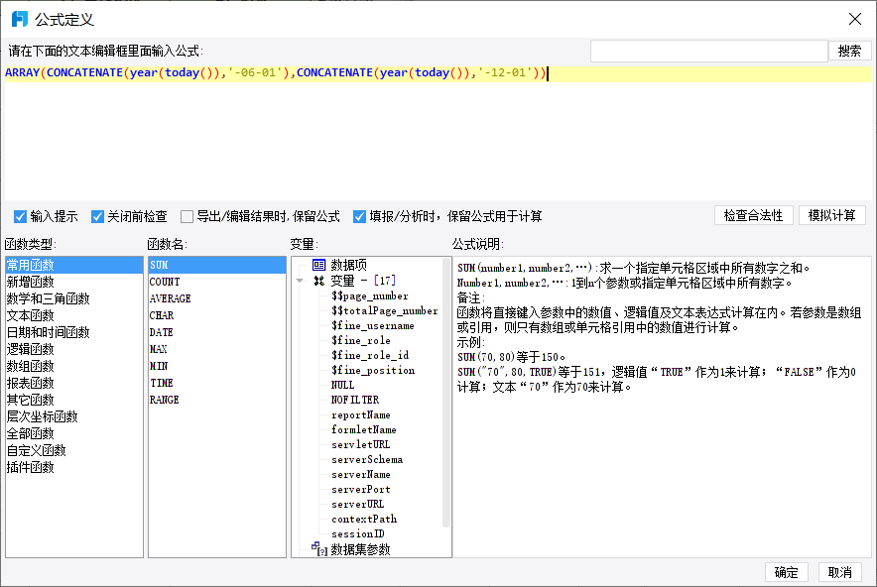
Task: Select 插件函数 category
Action: 73,467
